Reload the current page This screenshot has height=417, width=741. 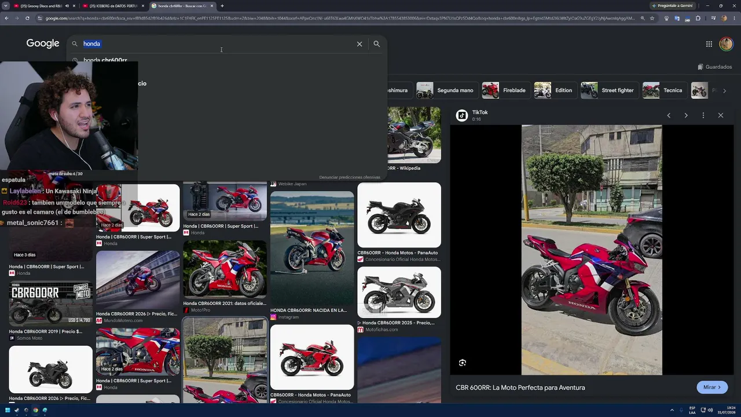pyautogui.click(x=27, y=19)
